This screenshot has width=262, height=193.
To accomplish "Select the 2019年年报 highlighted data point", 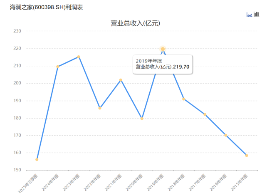I will [163, 49].
